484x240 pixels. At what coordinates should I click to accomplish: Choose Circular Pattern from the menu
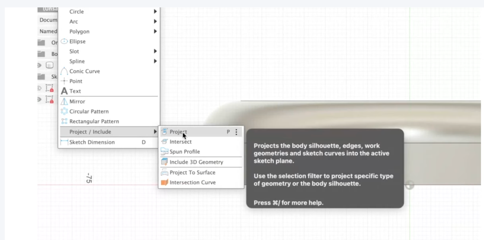[x=109, y=112]
